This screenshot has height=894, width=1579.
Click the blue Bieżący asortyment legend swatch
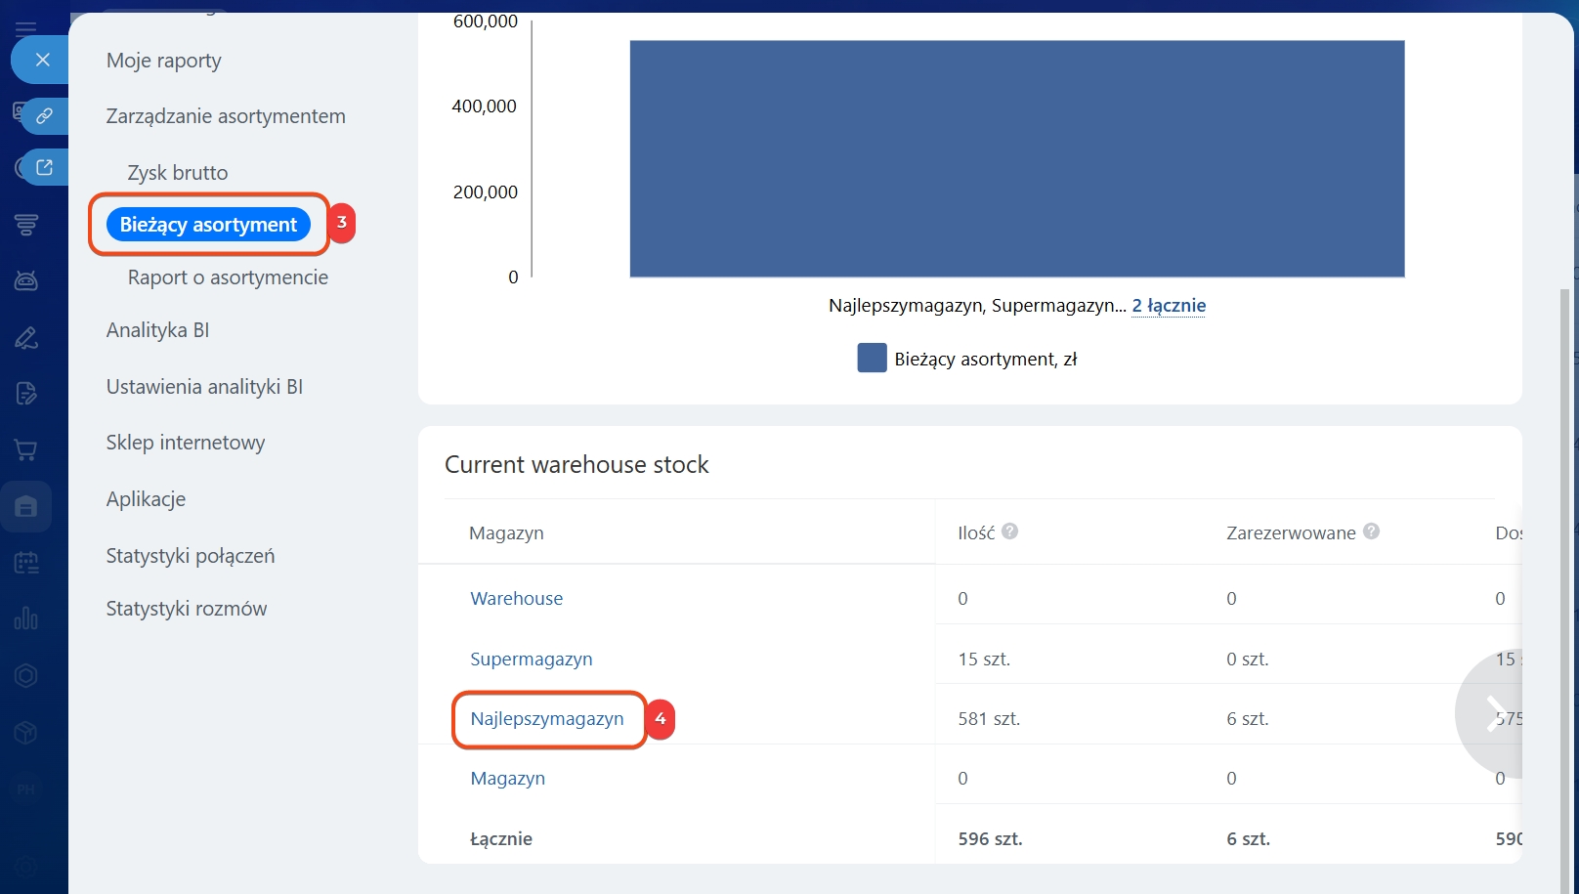(872, 359)
